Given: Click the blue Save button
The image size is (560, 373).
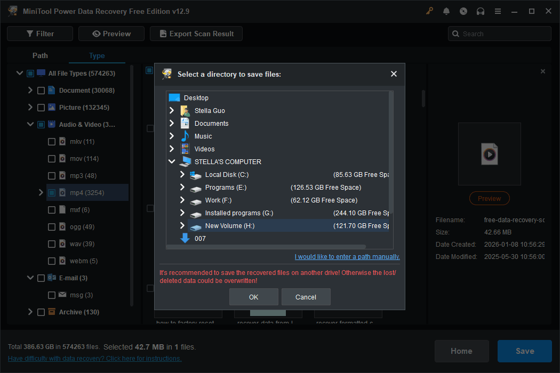Looking at the screenshot, I should point(525,351).
